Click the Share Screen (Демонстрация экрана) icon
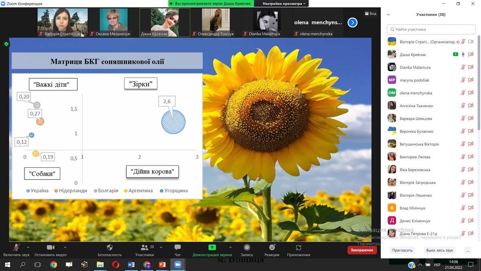This screenshot has height=271, width=481. (x=212, y=247)
